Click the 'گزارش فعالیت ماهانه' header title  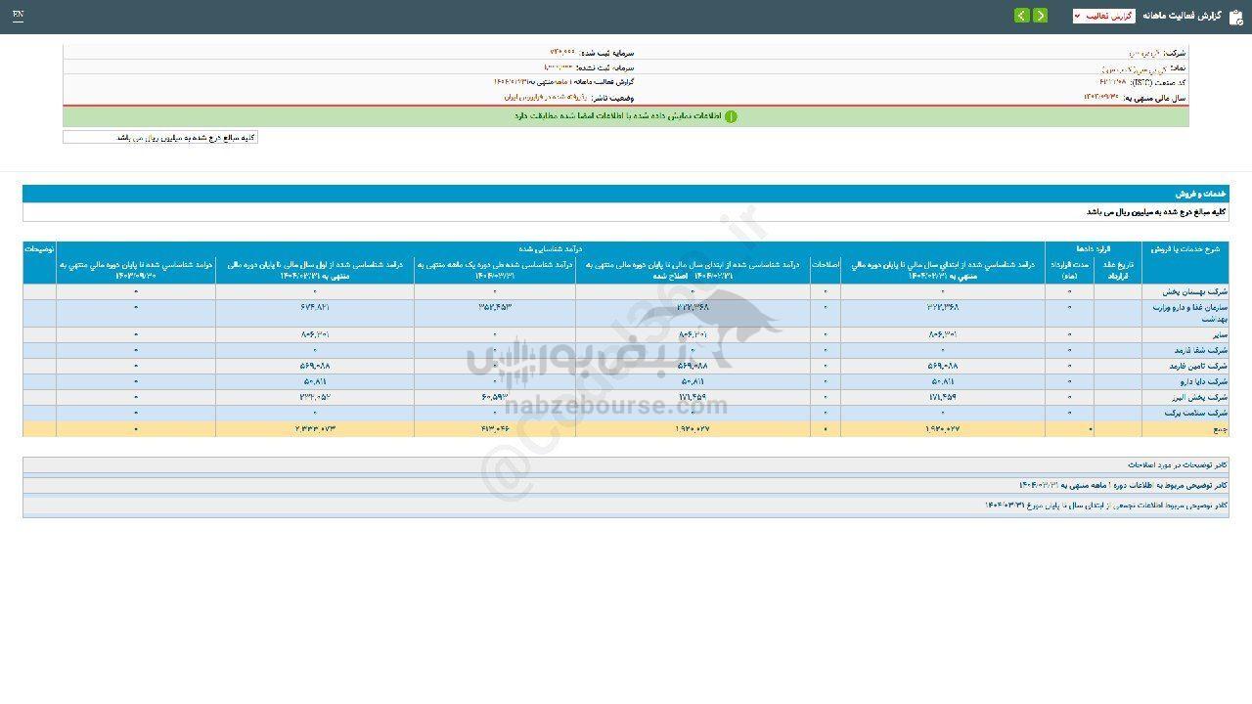pos(1184,17)
